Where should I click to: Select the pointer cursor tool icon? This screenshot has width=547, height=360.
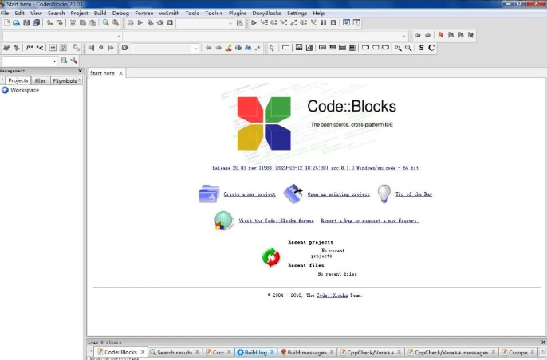tap(272, 48)
